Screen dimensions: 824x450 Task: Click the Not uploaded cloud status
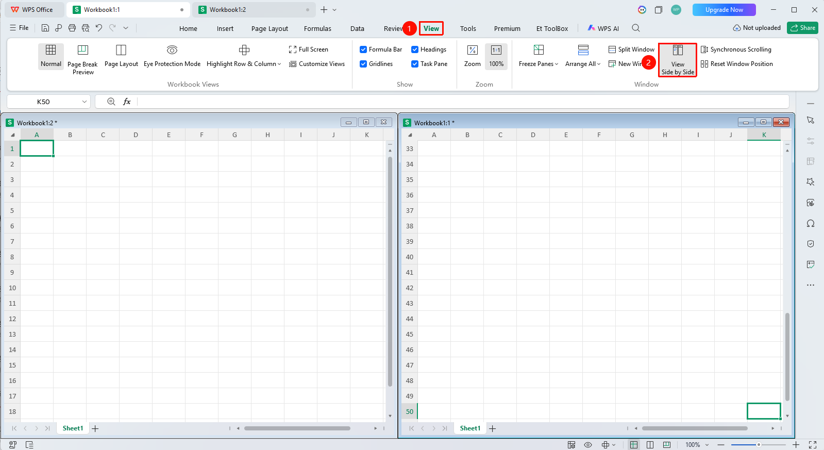click(x=756, y=28)
